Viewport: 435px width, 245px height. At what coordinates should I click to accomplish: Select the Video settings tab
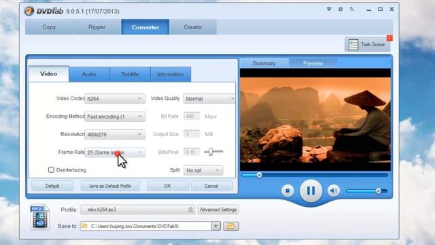[x=49, y=73]
